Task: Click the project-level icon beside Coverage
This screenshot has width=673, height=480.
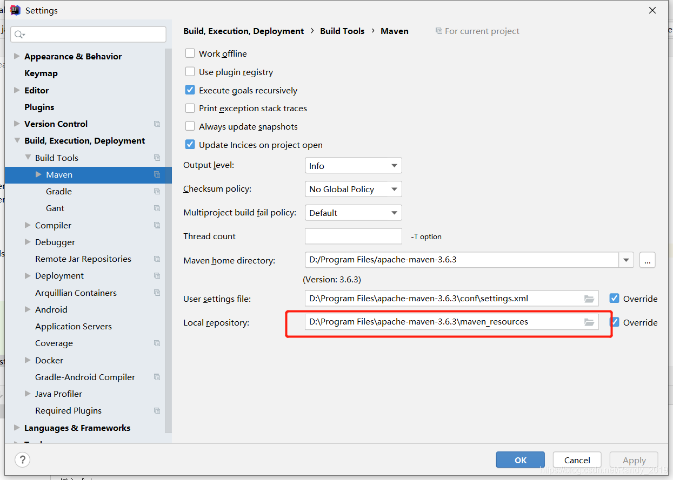Action: 157,343
